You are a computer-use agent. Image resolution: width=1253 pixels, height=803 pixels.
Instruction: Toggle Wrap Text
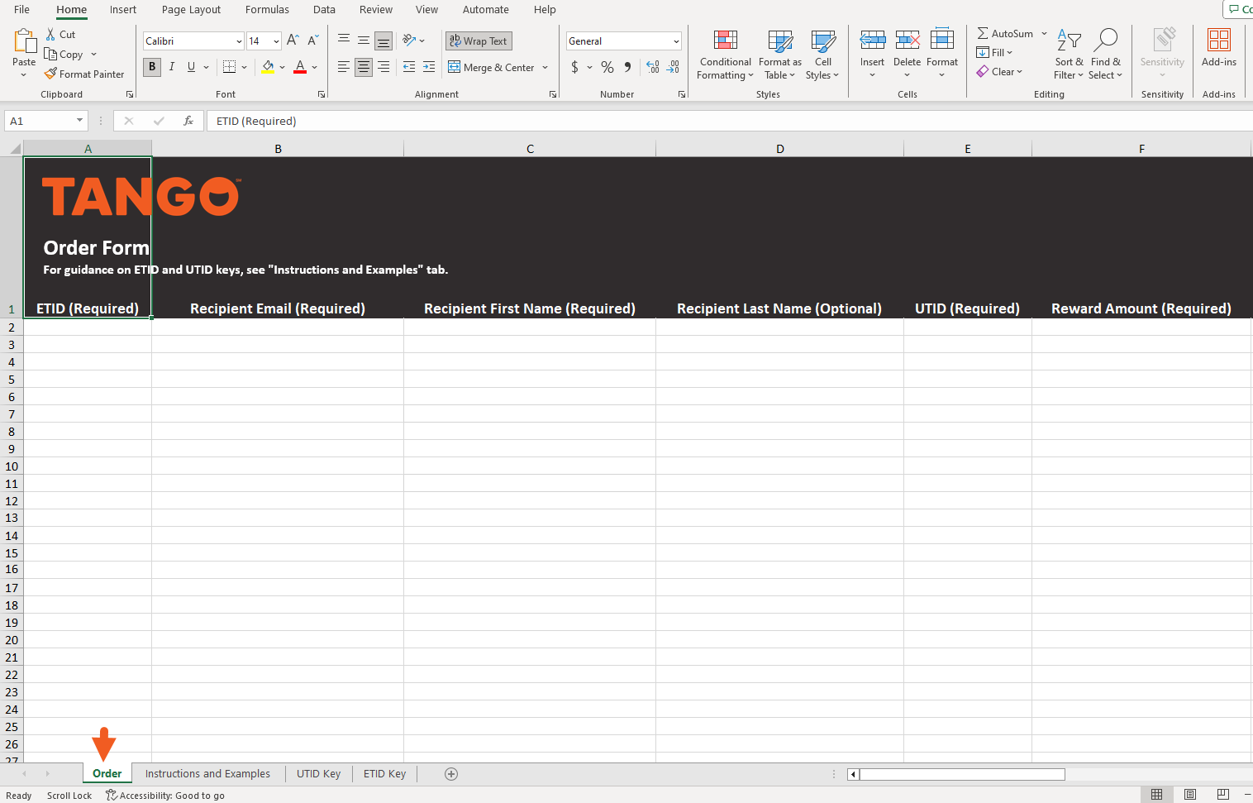479,41
